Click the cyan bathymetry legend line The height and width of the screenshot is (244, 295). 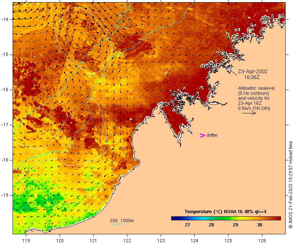116,224
